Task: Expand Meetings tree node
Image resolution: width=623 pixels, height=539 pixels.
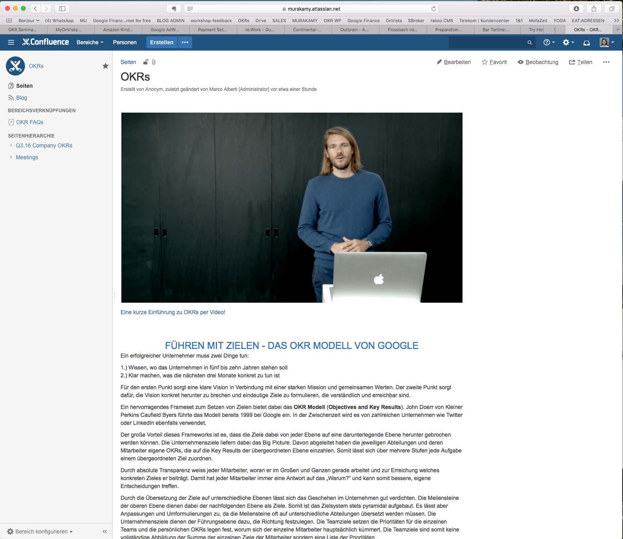Action: point(11,157)
